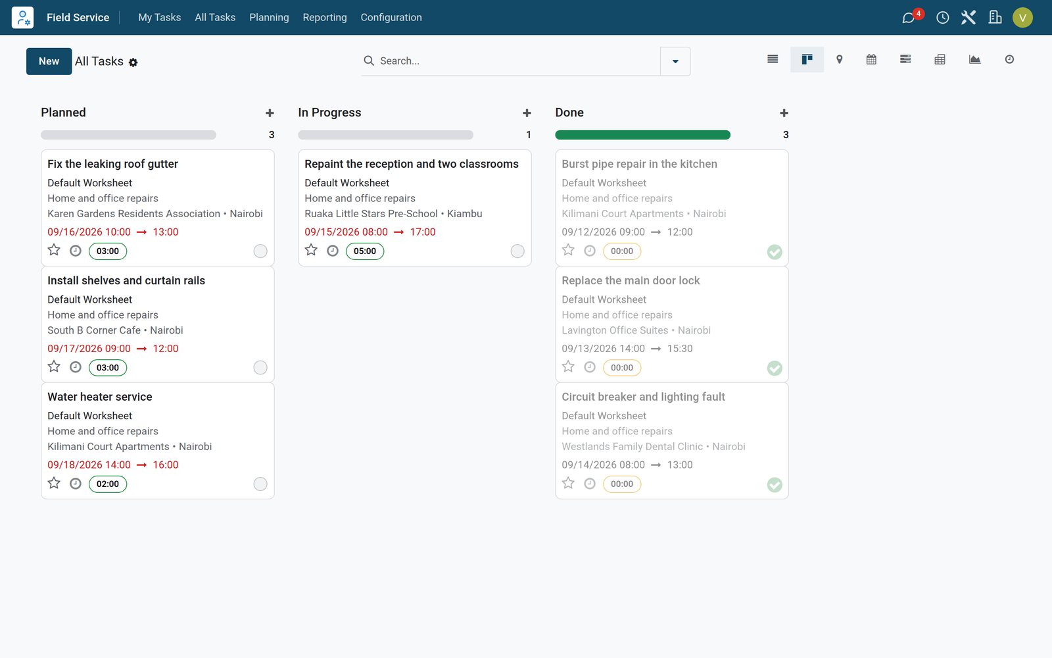
Task: Open the Field Service app home icon
Action: (22, 17)
